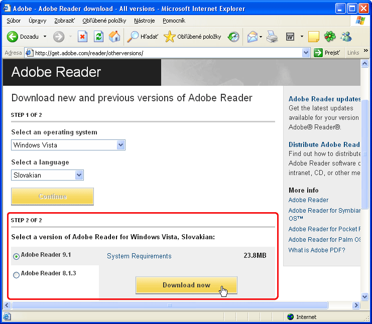372x324 pixels.
Task: Open the Adobe Reader updates link
Action: point(324,99)
